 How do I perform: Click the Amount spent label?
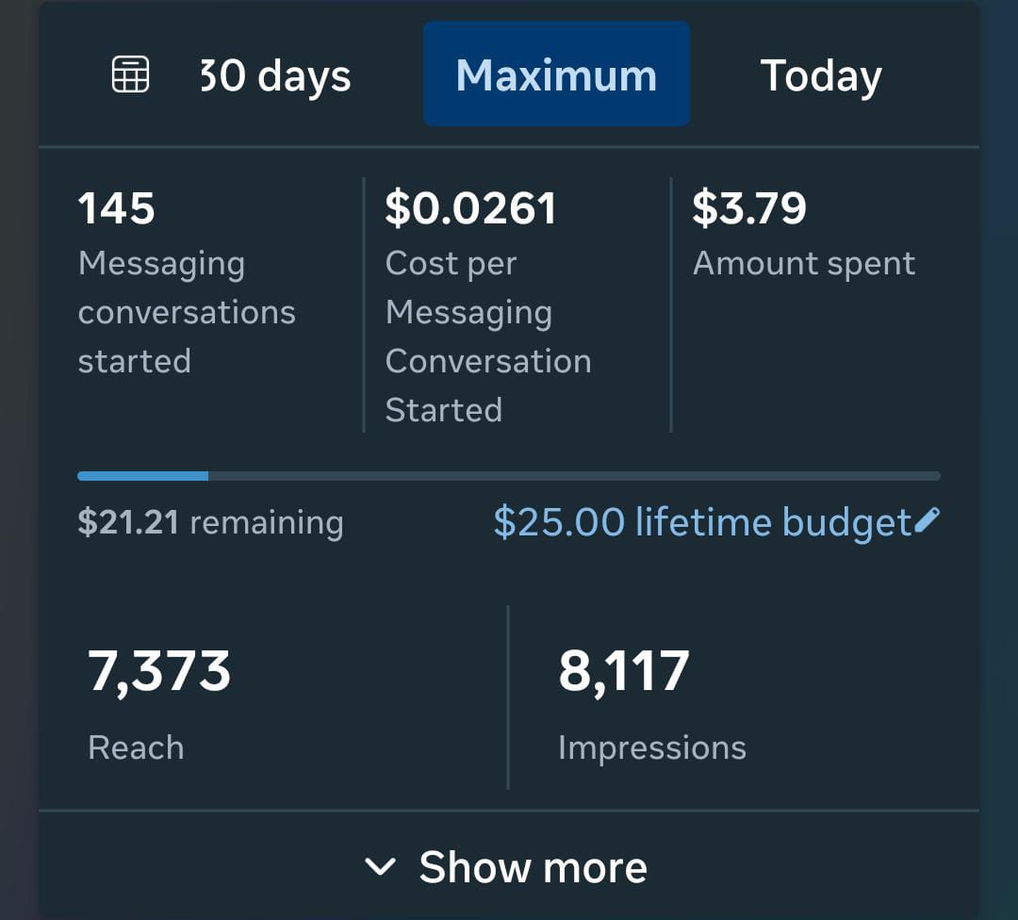804,264
